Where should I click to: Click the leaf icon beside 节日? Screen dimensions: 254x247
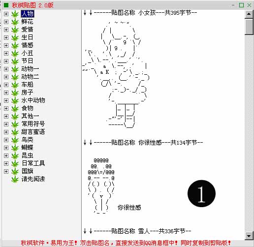click(x=15, y=61)
